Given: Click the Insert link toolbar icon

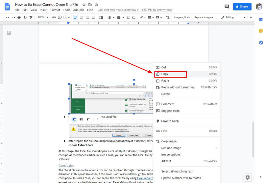Looking at the screenshot, I should pyautogui.click(x=54, y=17).
